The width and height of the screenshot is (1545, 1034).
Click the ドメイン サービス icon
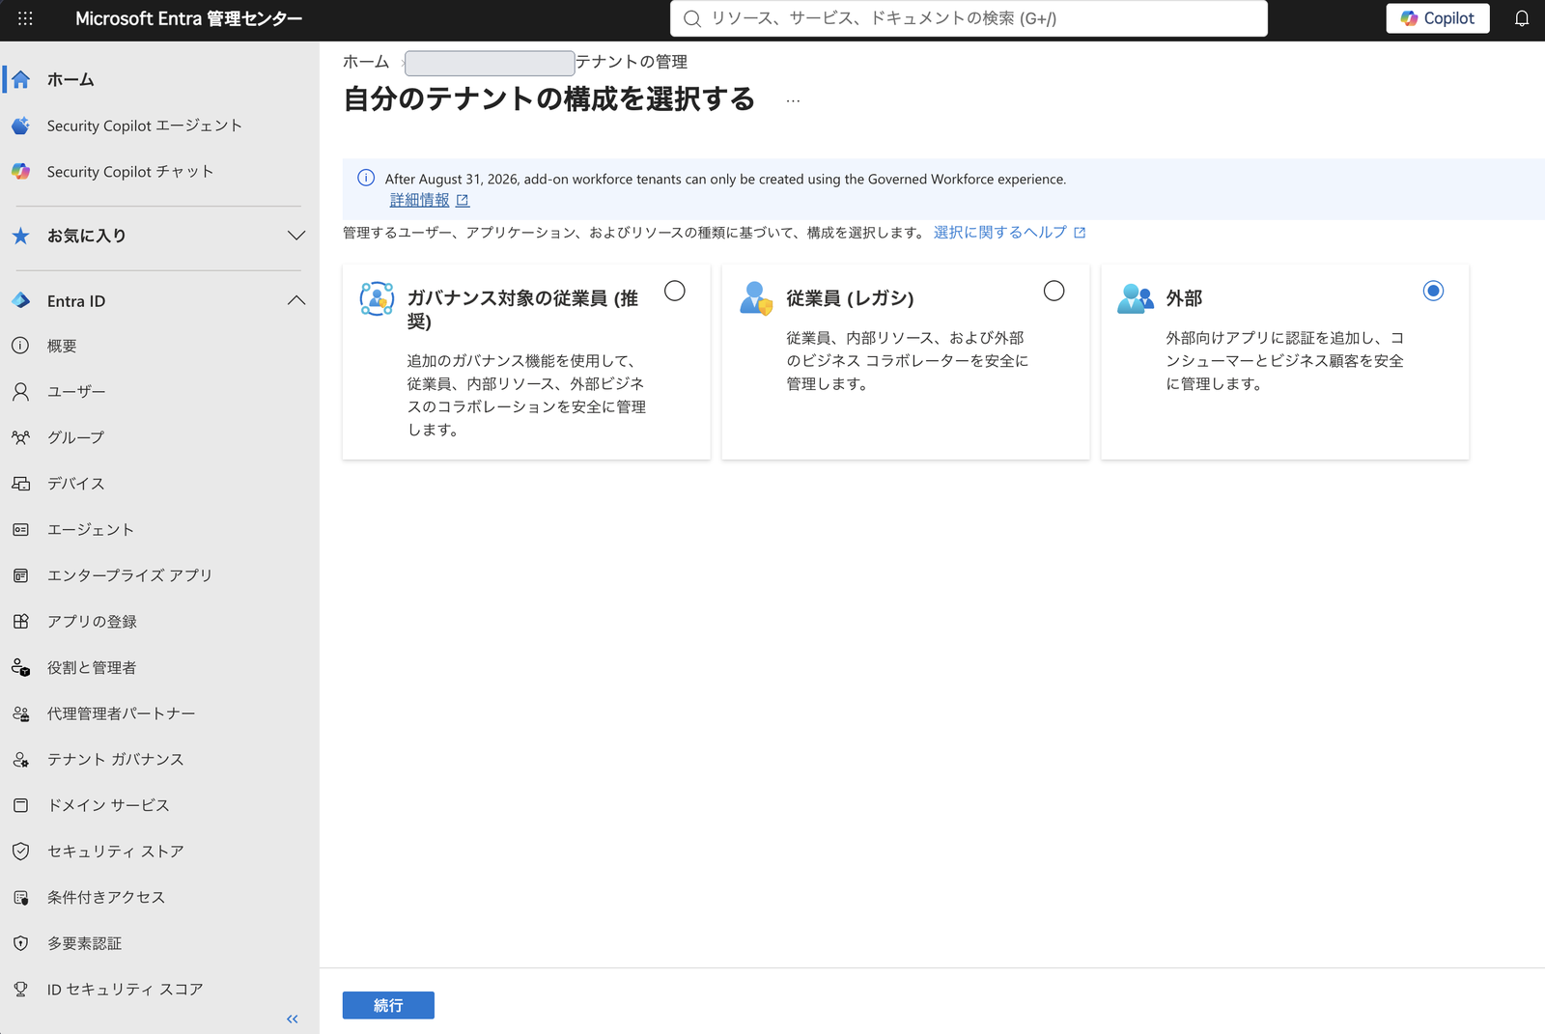tap(20, 805)
